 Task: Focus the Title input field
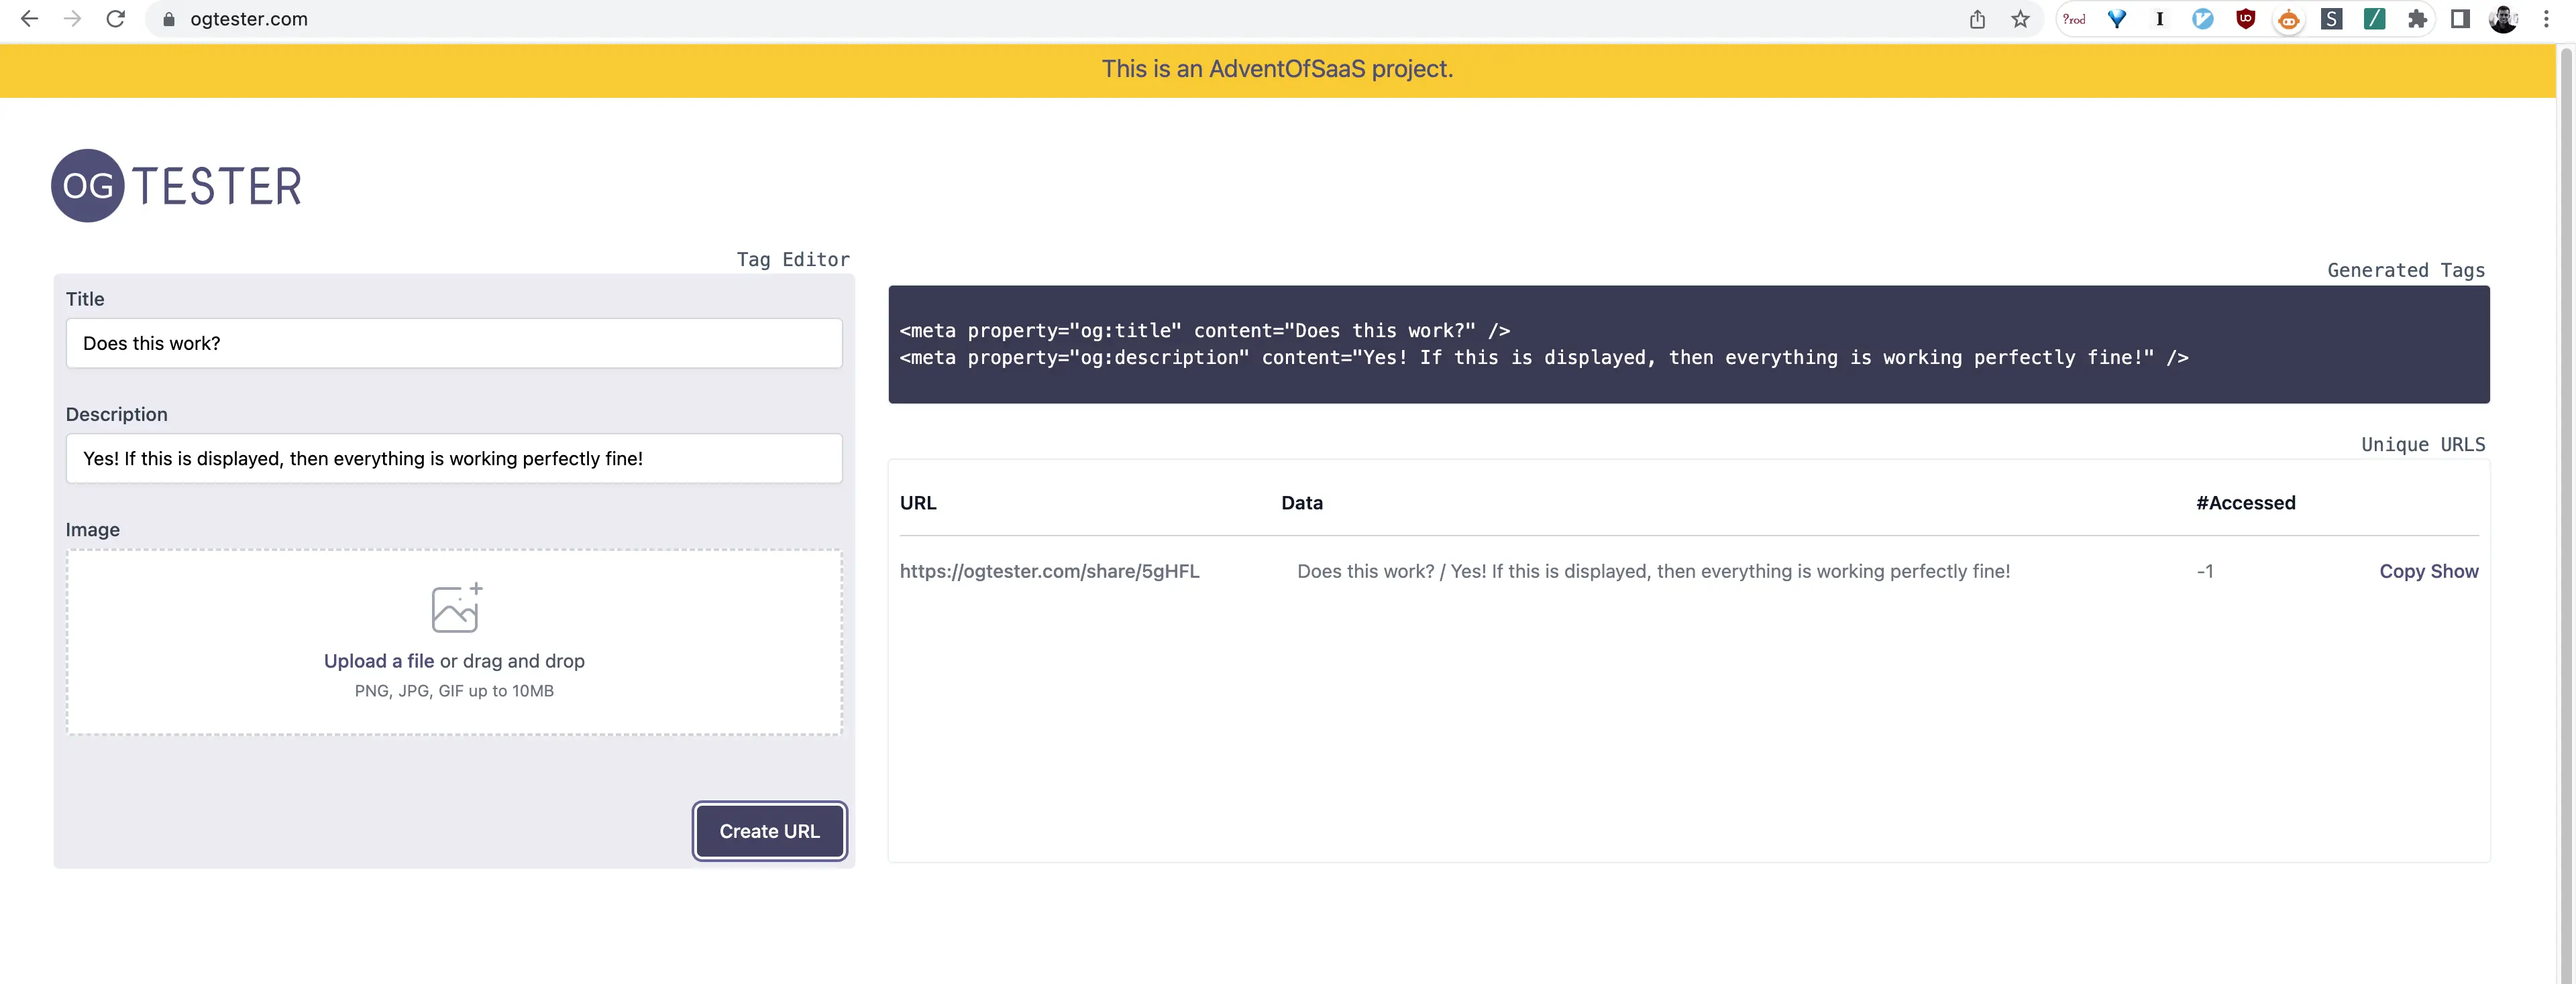[x=454, y=344]
